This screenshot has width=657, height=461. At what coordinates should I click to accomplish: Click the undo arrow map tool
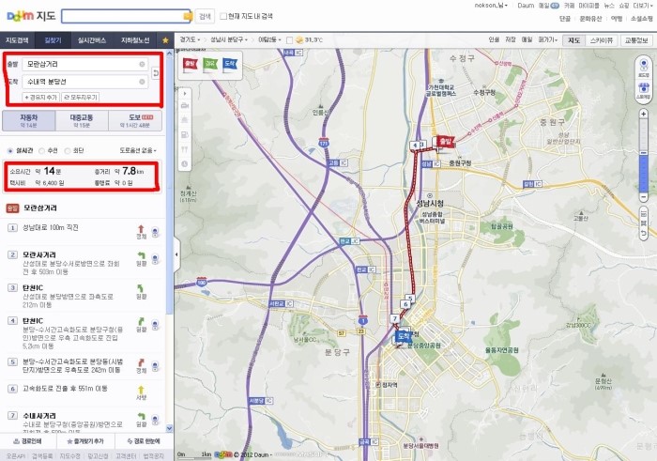pos(644,234)
